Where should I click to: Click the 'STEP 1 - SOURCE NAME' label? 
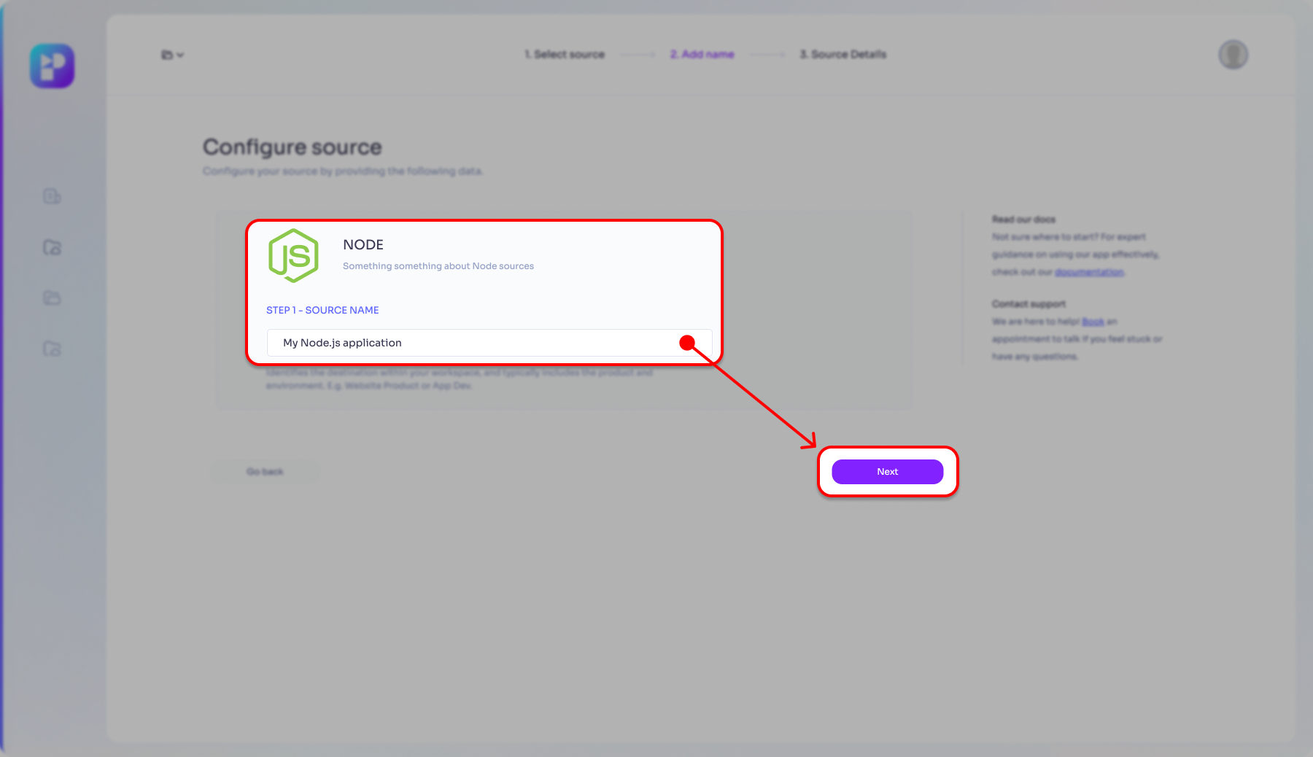322,310
